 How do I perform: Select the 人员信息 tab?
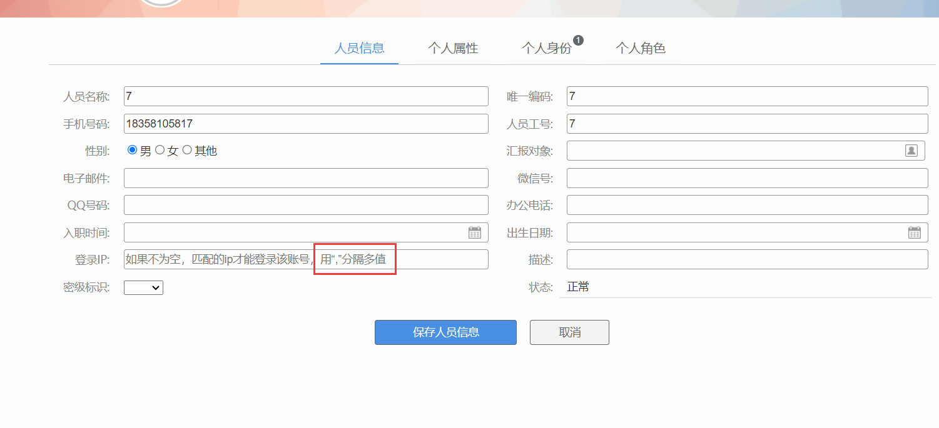pyautogui.click(x=359, y=47)
